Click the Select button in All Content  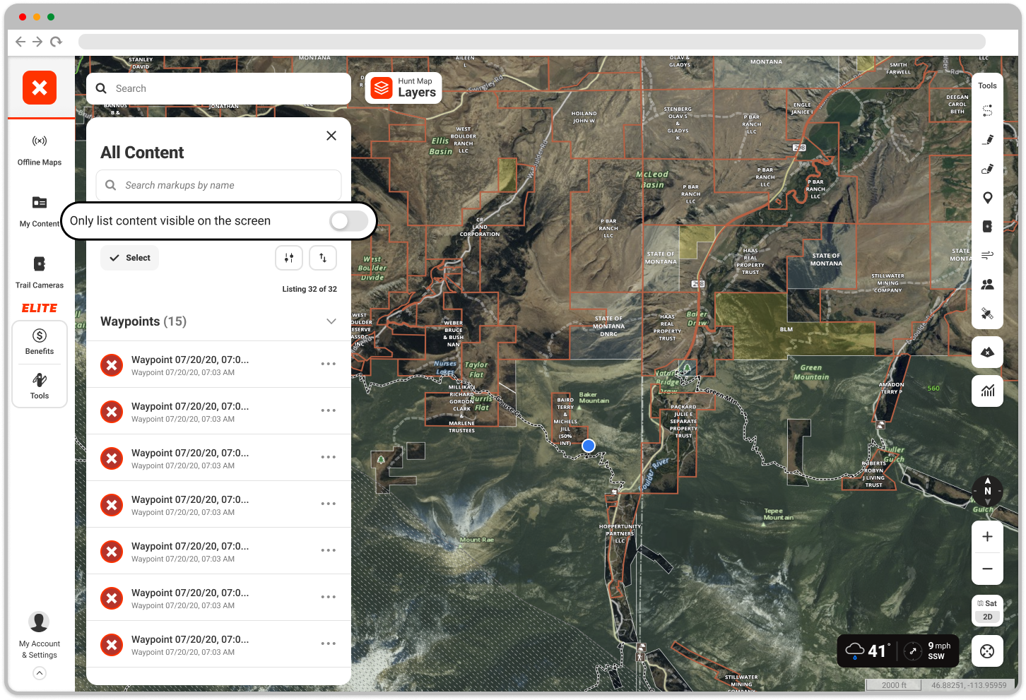tap(129, 258)
